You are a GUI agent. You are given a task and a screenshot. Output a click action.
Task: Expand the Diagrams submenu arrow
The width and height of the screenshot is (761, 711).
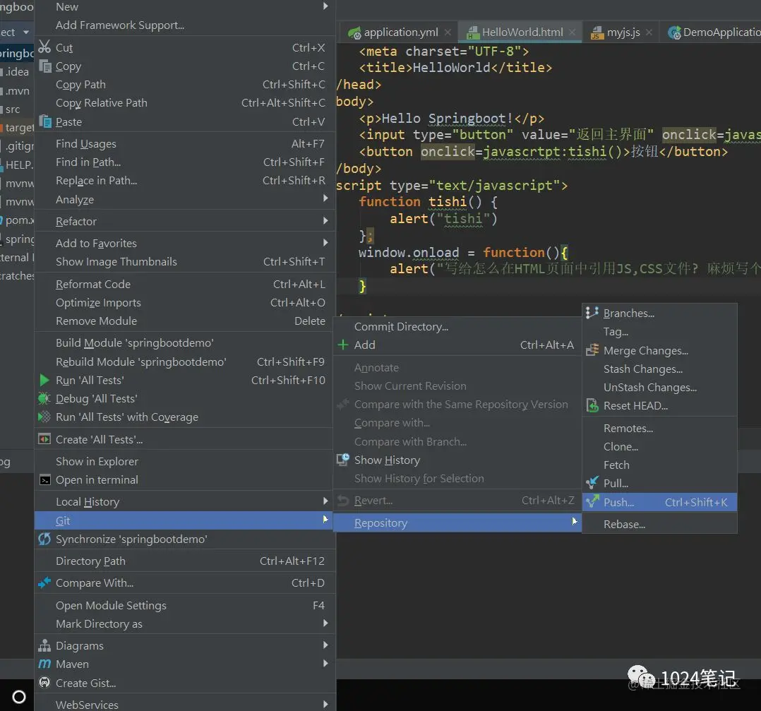pos(325,645)
